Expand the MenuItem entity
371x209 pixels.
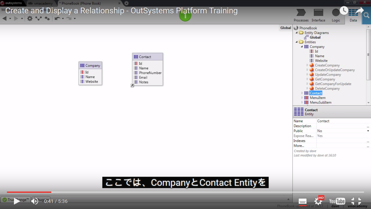(x=302, y=98)
